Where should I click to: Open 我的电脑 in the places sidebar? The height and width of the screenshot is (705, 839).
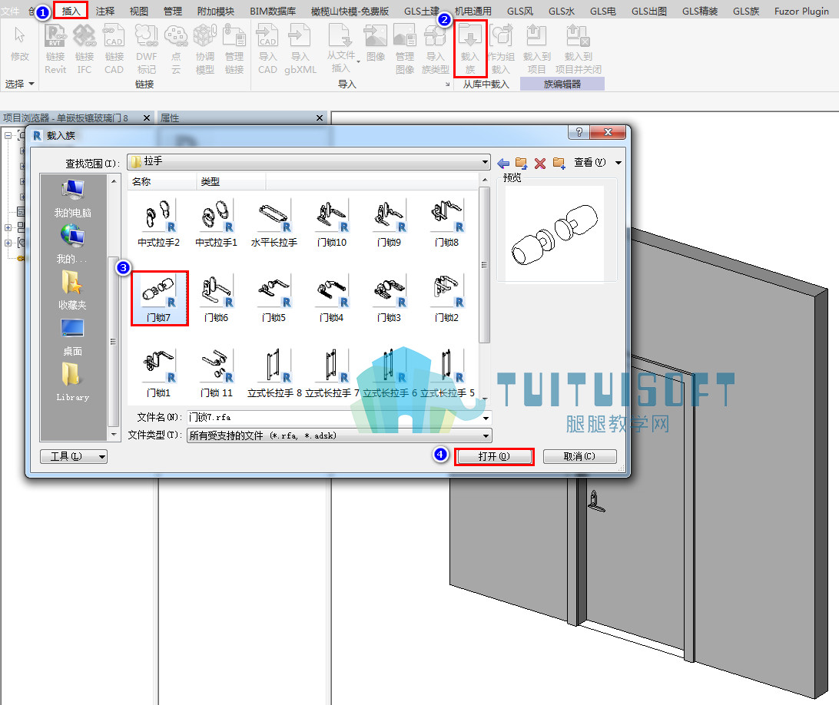coord(73,198)
